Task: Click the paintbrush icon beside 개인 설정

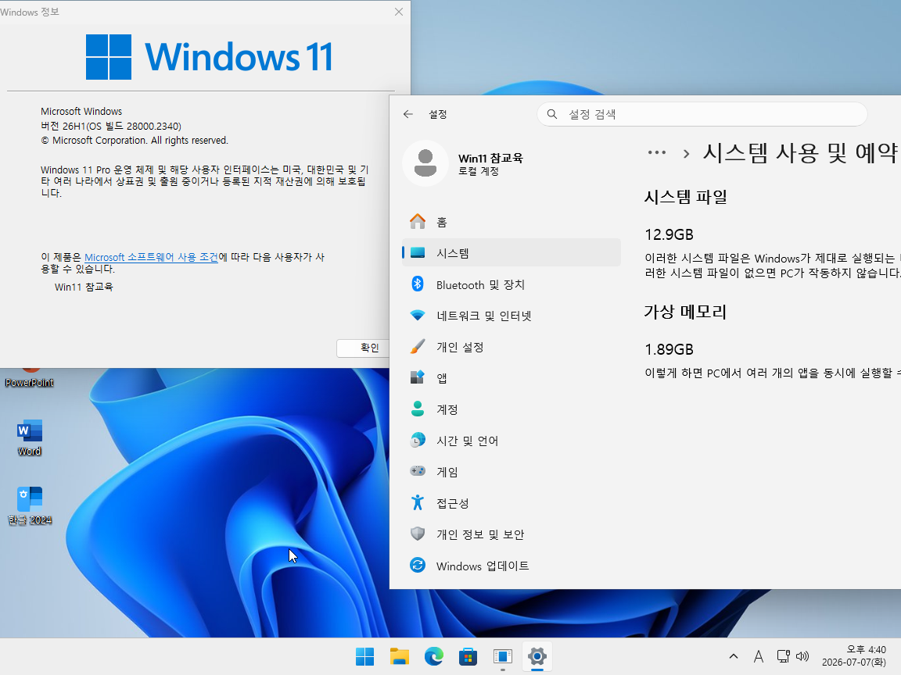Action: (x=418, y=347)
